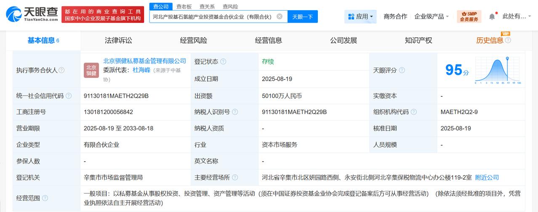Click the help icon beside 天眼评分
This screenshot has width=538, height=212.
pyautogui.click(x=402, y=70)
